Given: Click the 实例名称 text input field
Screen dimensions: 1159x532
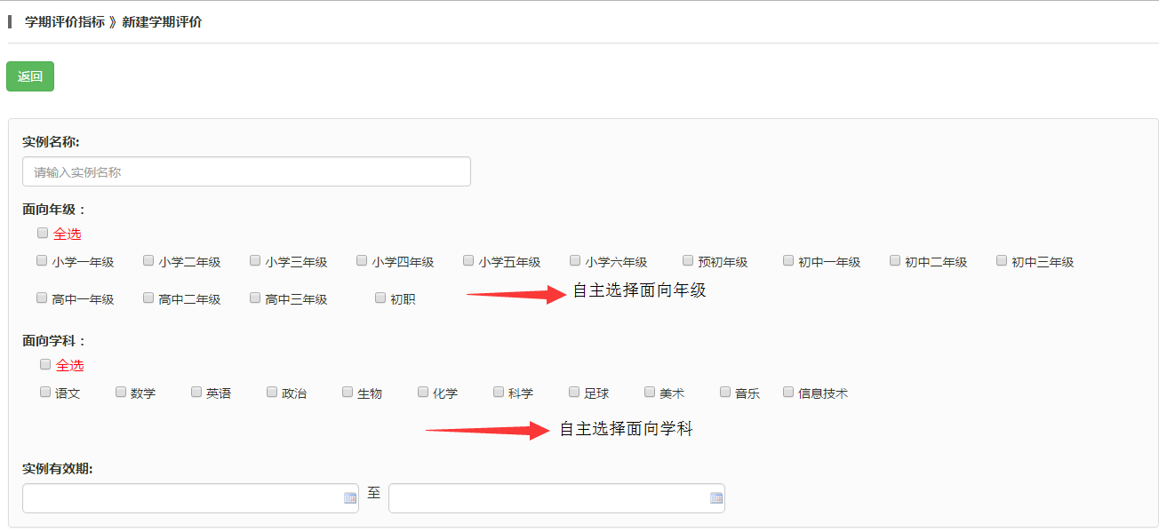Looking at the screenshot, I should point(246,172).
